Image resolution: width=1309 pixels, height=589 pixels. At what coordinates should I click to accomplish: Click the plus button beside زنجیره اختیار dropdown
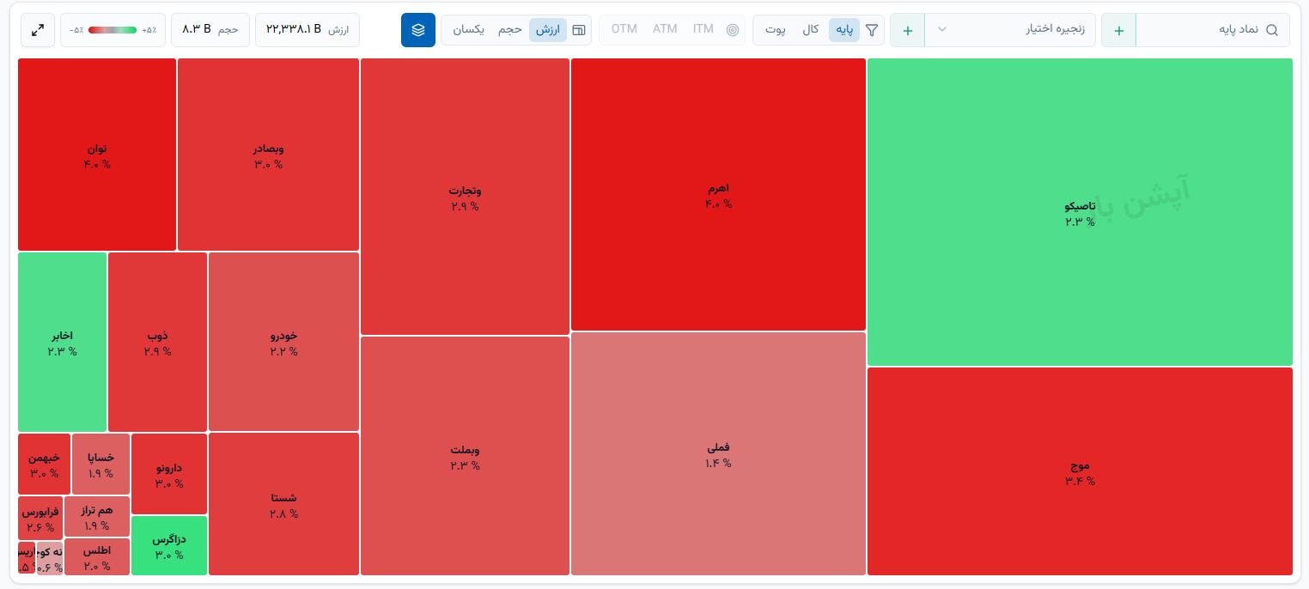click(908, 30)
